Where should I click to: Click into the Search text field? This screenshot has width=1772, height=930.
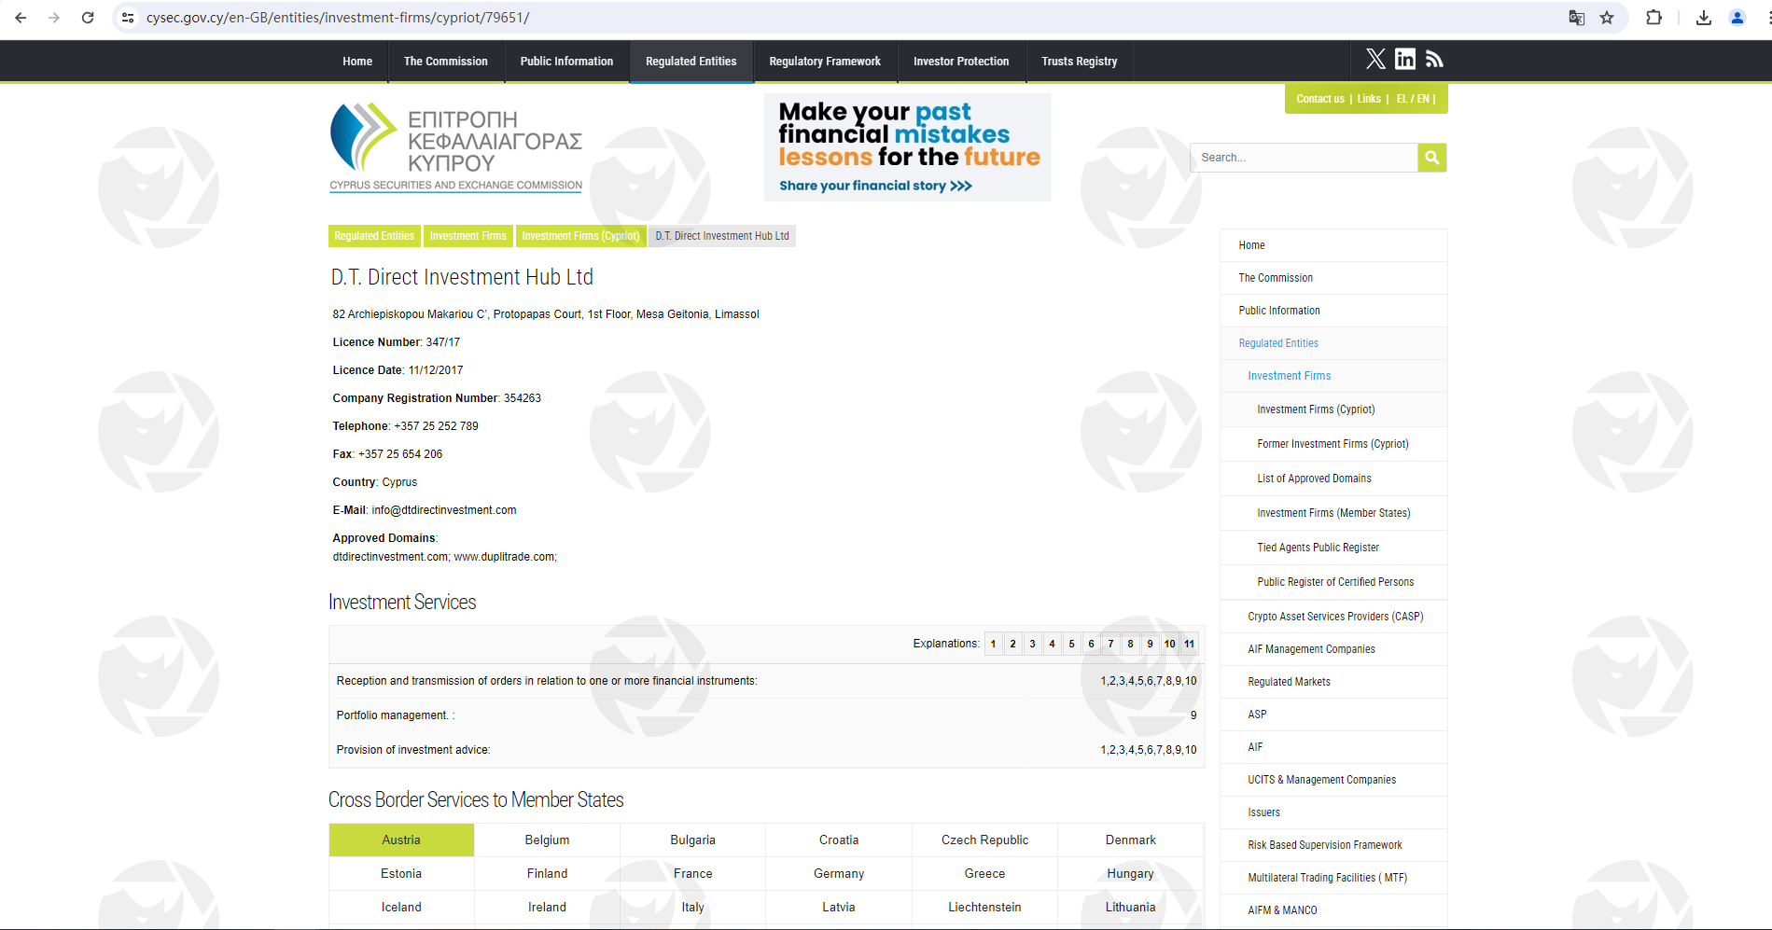pyautogui.click(x=1304, y=158)
